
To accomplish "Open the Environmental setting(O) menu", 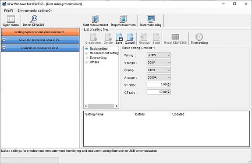I will 35,10.
